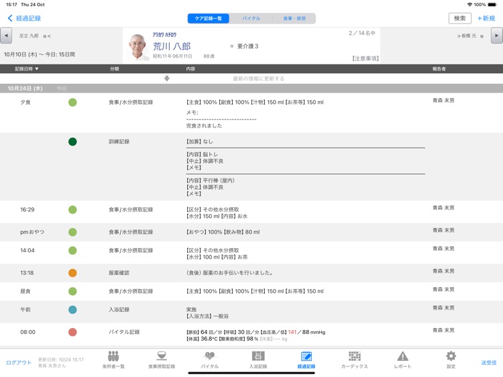Go to previous patient with left arrow
This screenshot has width=503, height=377.
coord(6,36)
